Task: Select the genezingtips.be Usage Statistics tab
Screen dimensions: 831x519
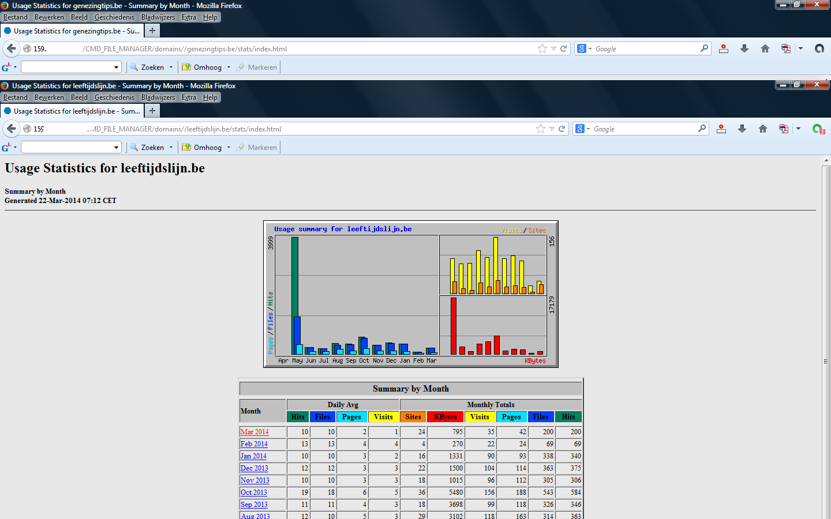Action: (x=72, y=31)
